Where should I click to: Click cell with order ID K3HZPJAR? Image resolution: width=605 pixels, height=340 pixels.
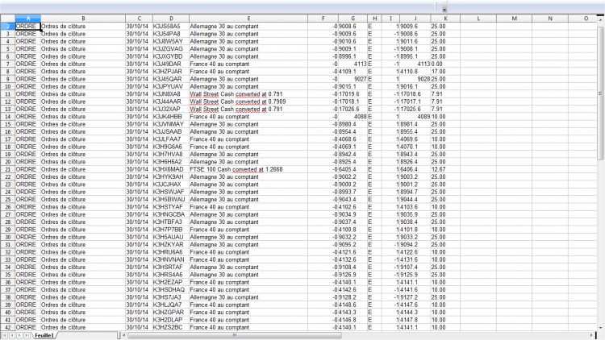click(171, 72)
